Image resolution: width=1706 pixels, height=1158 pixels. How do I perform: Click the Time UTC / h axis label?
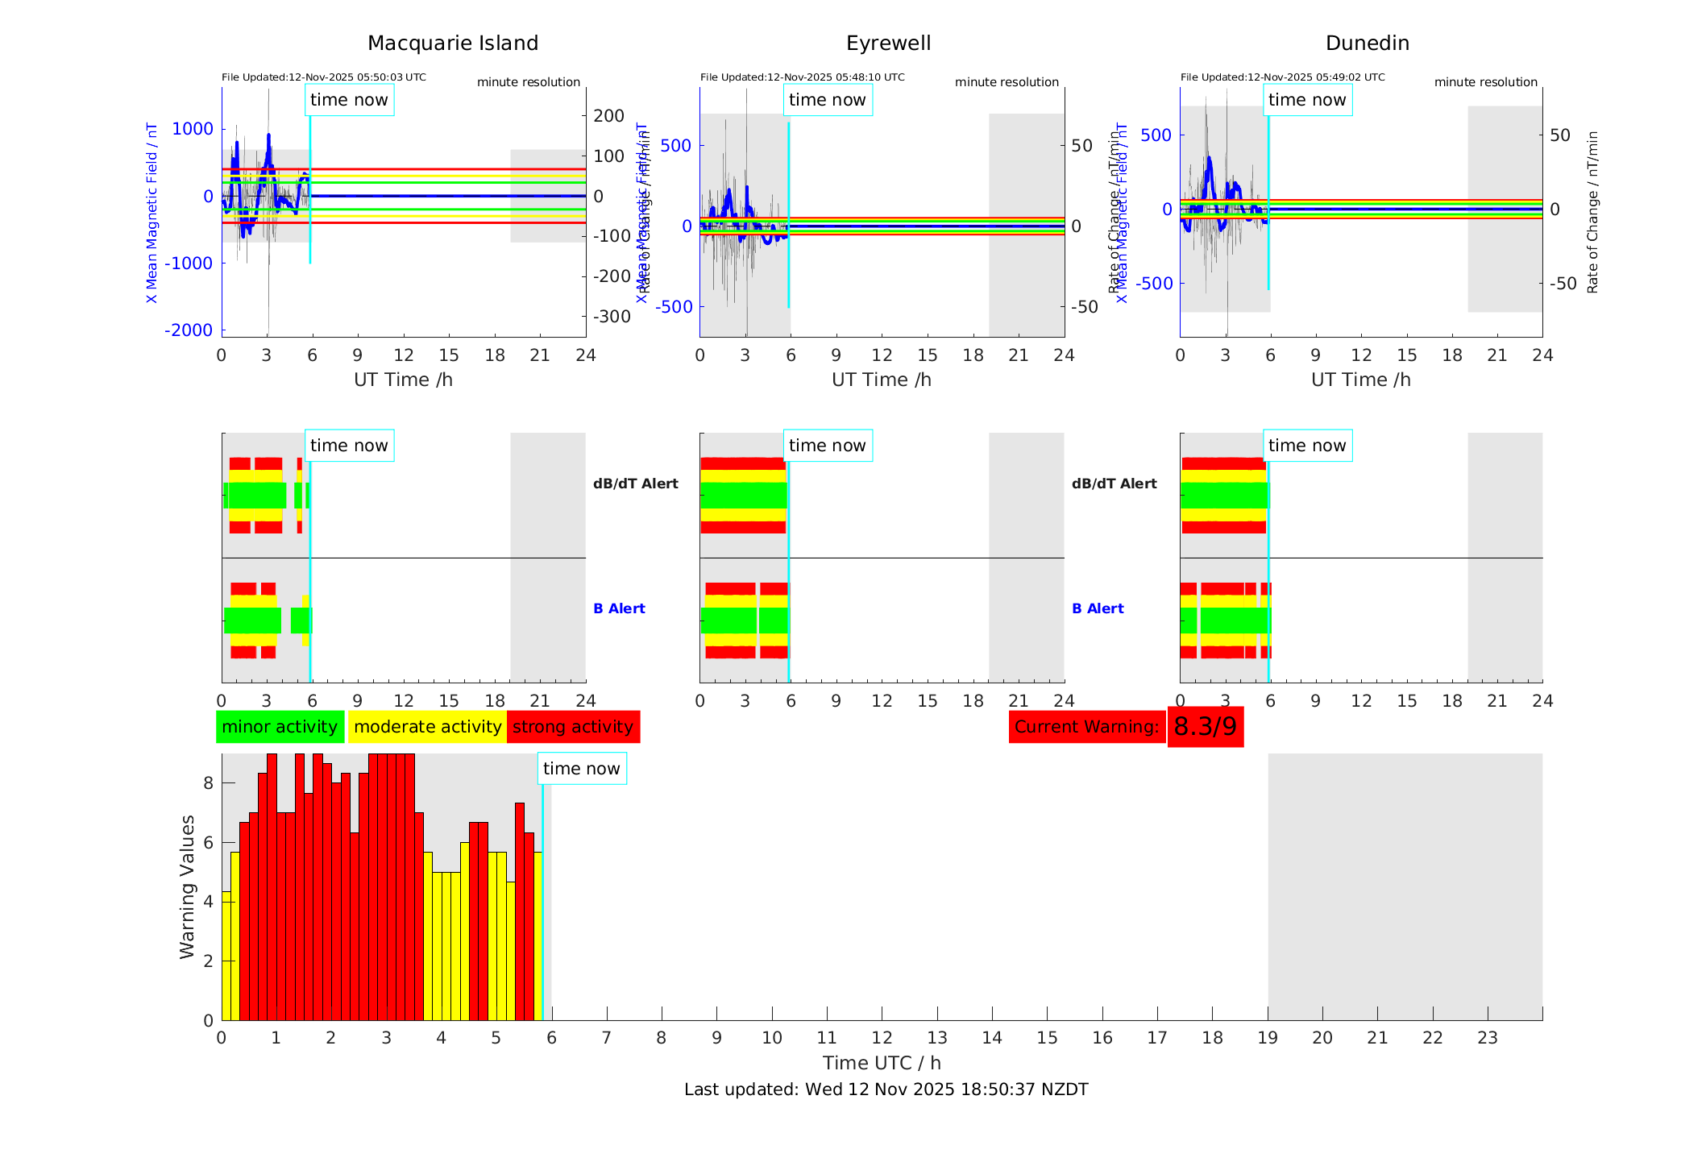[x=882, y=1063]
